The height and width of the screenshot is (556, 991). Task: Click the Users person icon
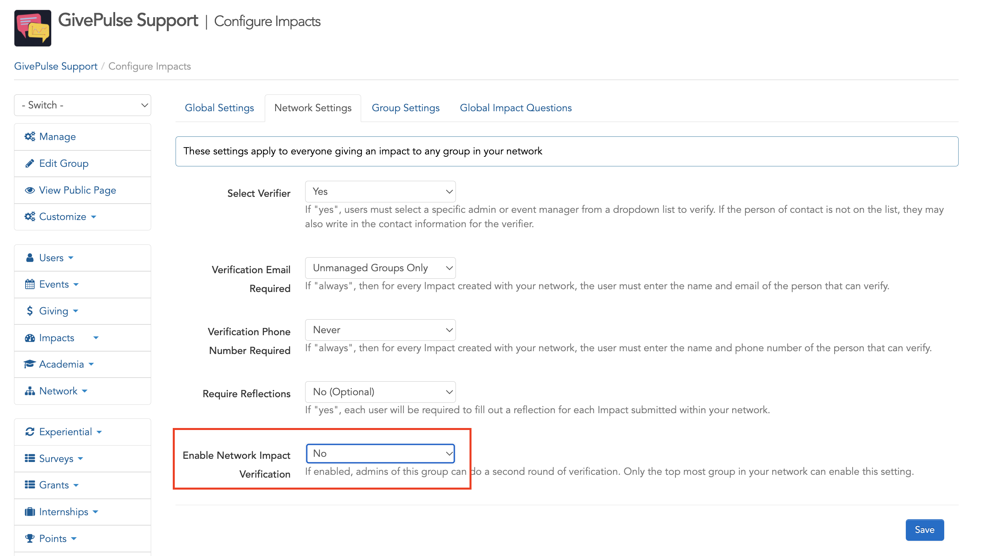click(x=30, y=258)
